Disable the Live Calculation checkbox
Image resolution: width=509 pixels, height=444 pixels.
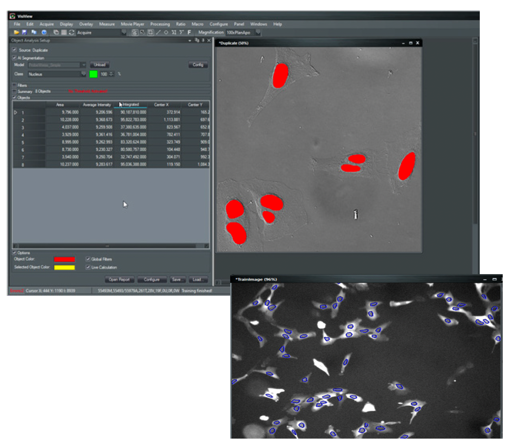click(88, 267)
